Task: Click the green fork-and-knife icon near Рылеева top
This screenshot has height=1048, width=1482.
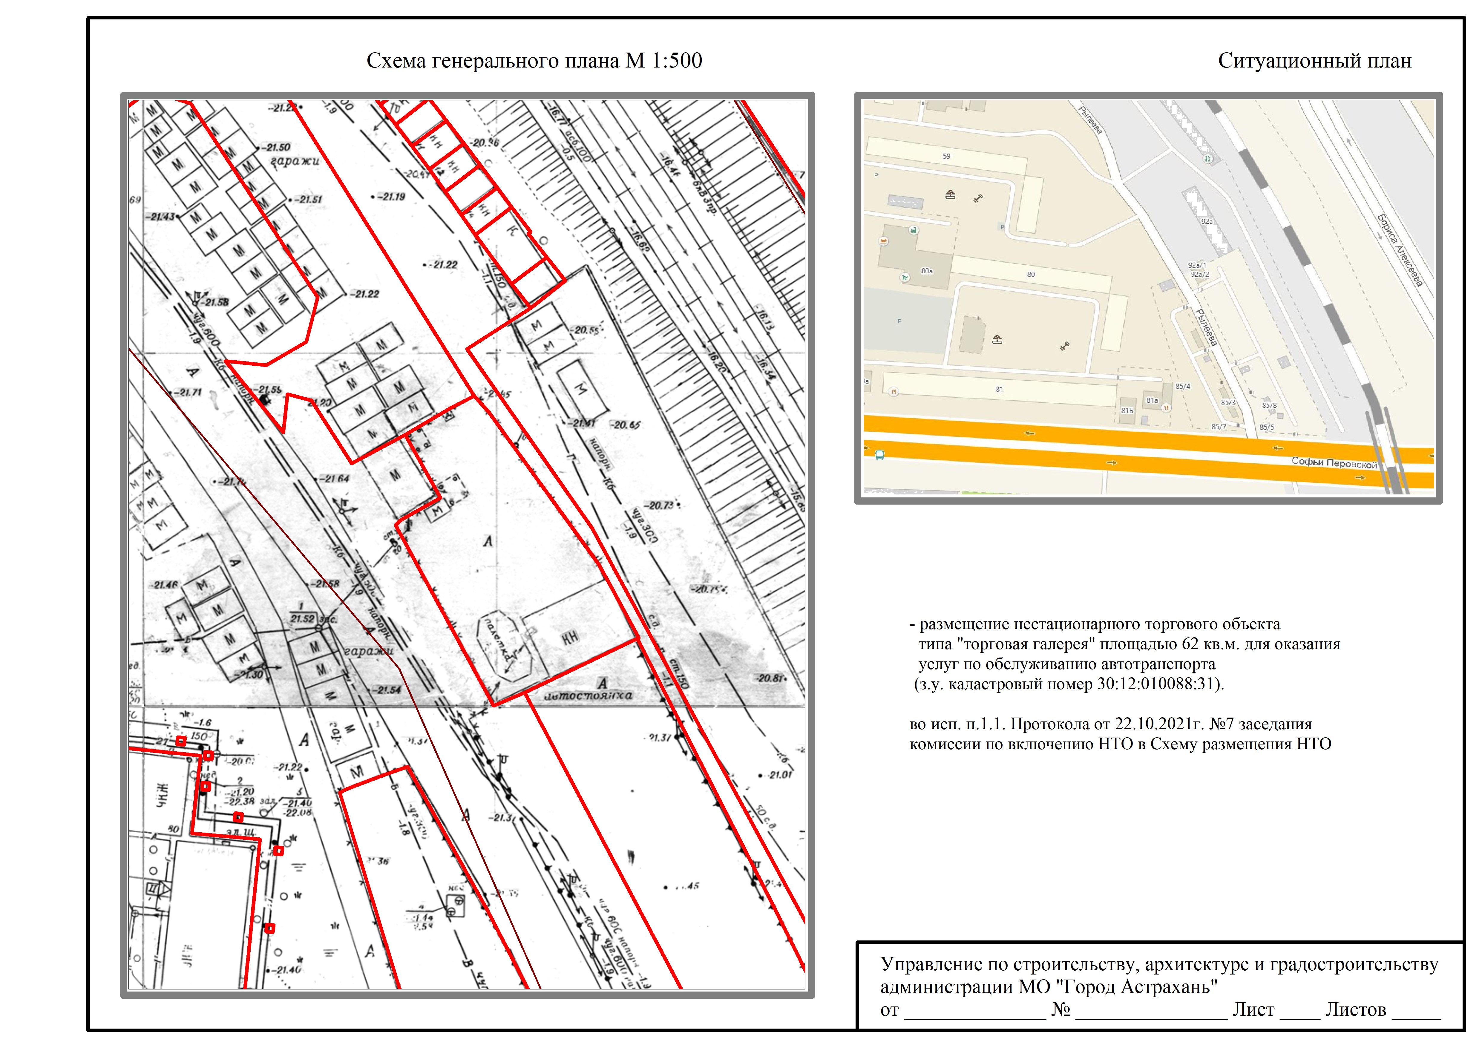Action: pyautogui.click(x=1208, y=158)
